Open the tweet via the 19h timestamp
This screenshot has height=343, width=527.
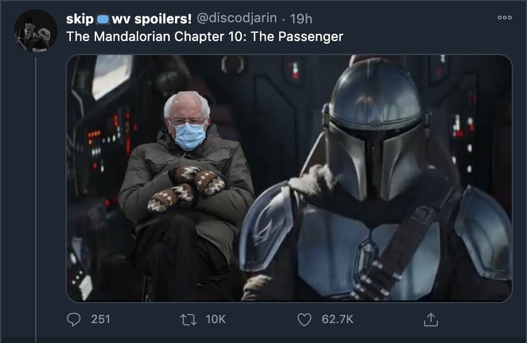301,19
